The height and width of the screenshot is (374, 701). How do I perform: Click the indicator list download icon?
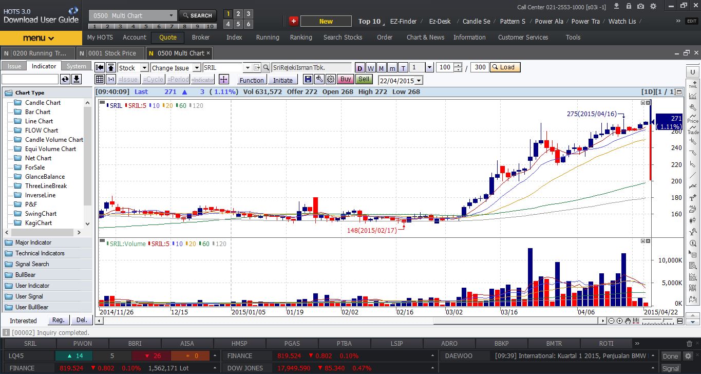(x=77, y=79)
